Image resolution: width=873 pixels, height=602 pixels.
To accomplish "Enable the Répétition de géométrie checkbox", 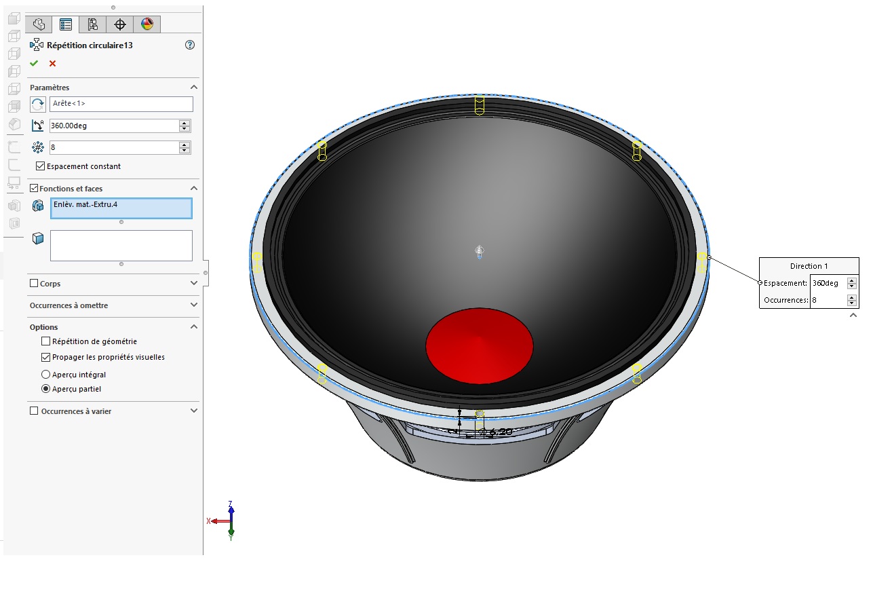I will coord(46,341).
